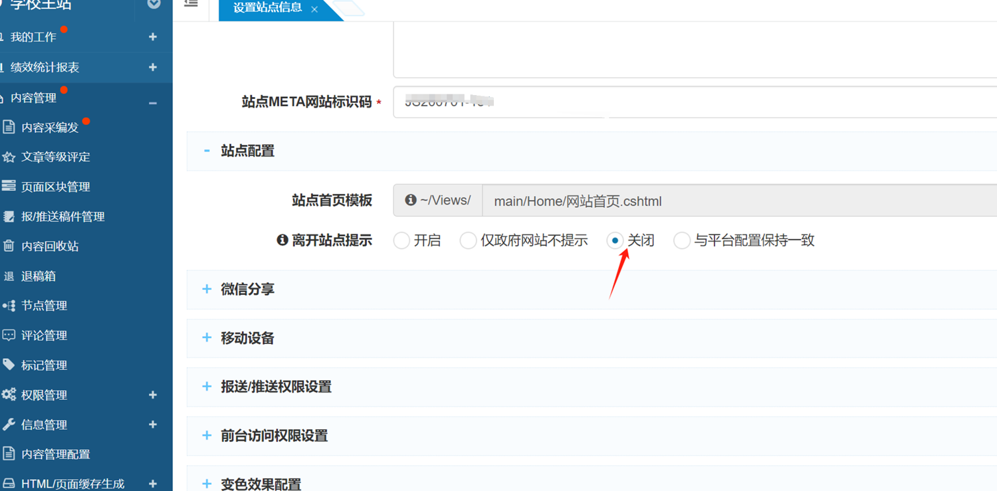Viewport: 997px width, 491px height.
Task: Click the 页面区块管理 block icon
Action: pos(9,187)
